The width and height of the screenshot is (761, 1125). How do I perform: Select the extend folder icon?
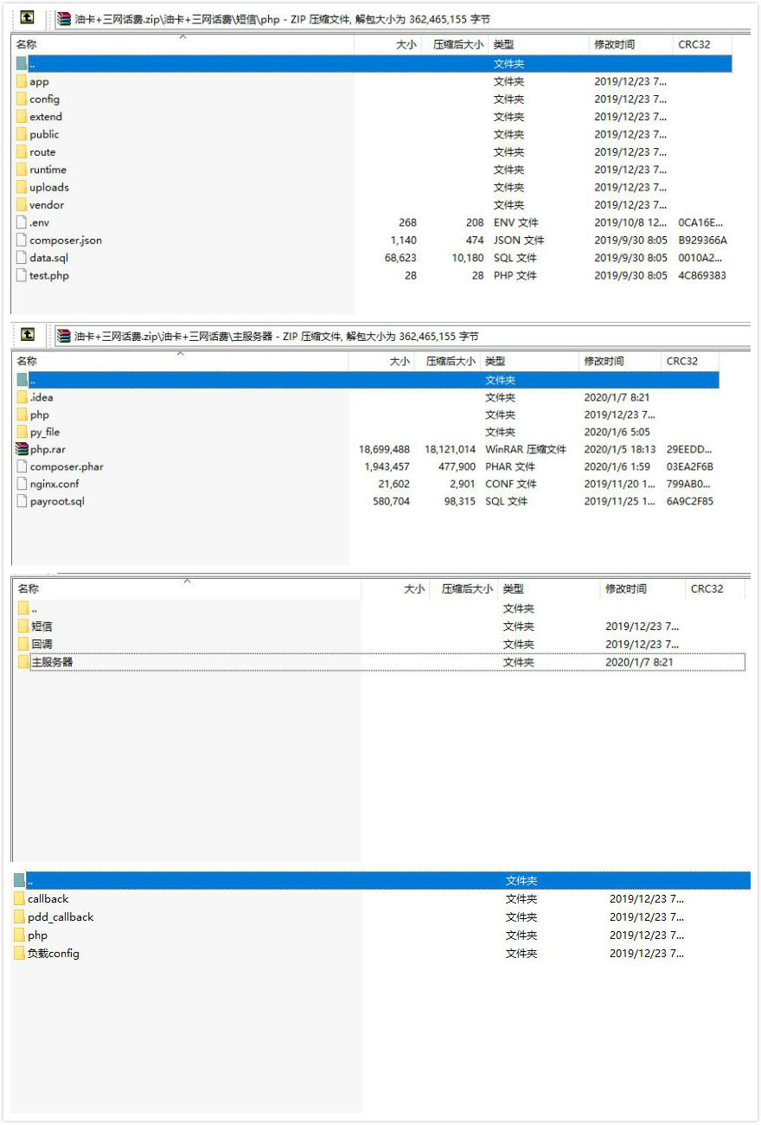coord(22,117)
